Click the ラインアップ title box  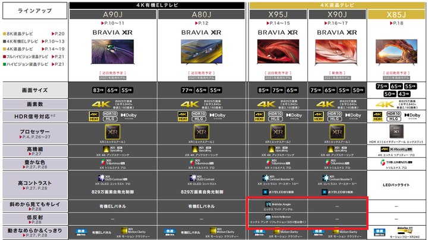[34, 11]
